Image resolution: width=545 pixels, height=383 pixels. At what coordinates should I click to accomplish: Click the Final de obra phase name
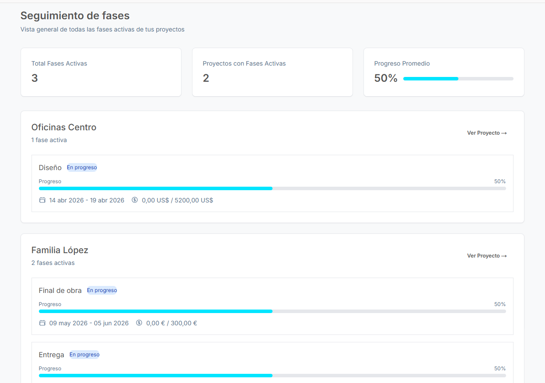(60, 290)
